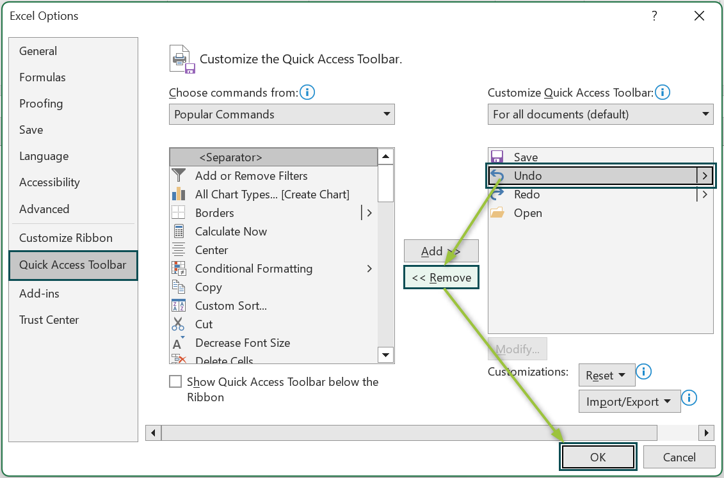Click the Undo arrow icon in toolbar list

[x=497, y=175]
